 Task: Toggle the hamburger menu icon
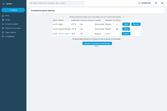(4, 4)
